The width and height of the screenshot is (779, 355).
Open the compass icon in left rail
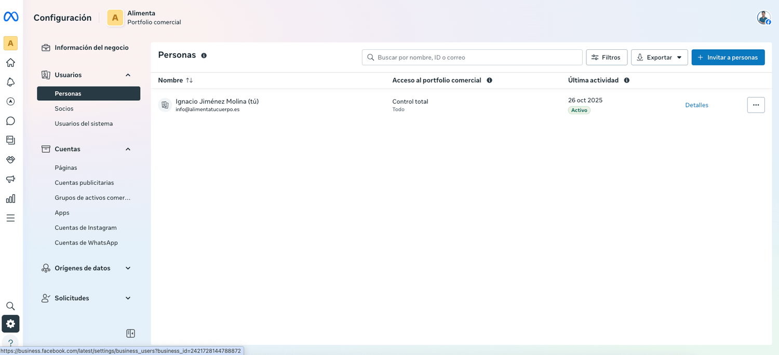click(x=10, y=102)
